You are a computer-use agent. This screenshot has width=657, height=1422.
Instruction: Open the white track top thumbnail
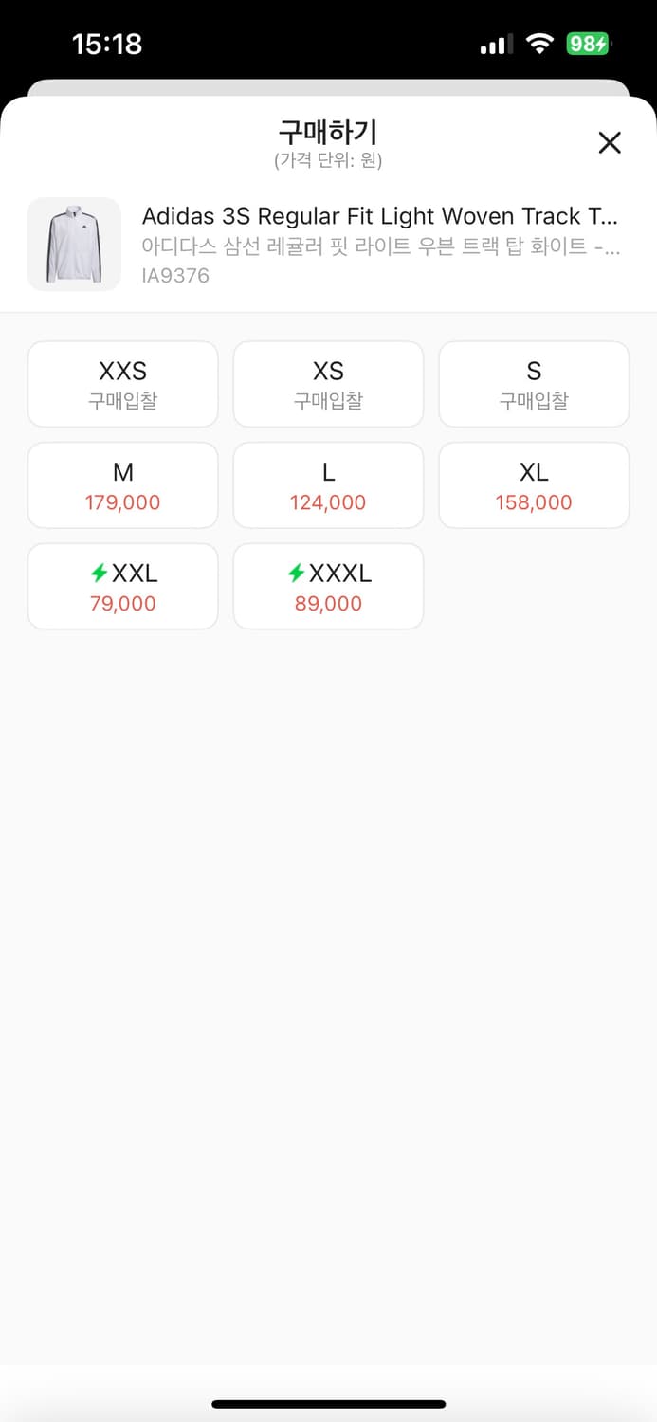point(74,244)
